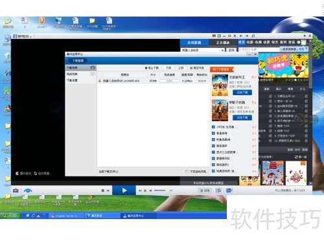
Task: Click the refresh icon in the top toolbar
Action: click(x=253, y=36)
